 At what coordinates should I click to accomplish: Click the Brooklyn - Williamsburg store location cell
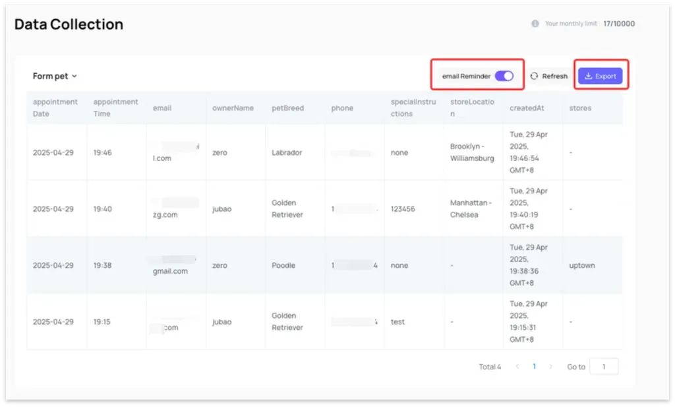click(x=472, y=152)
